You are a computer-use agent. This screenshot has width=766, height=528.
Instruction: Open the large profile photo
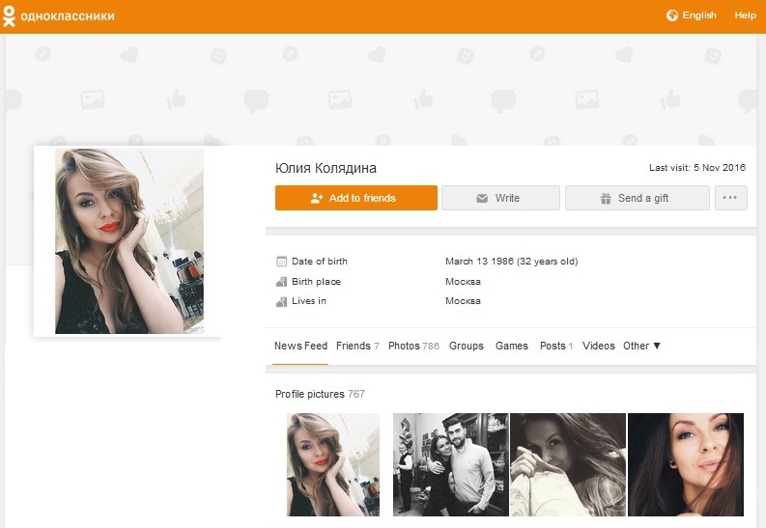[x=129, y=241]
